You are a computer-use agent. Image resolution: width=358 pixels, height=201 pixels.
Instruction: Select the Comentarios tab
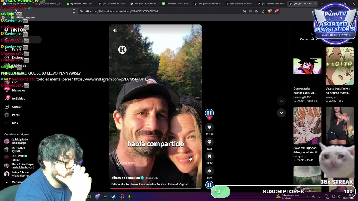click(x=308, y=39)
